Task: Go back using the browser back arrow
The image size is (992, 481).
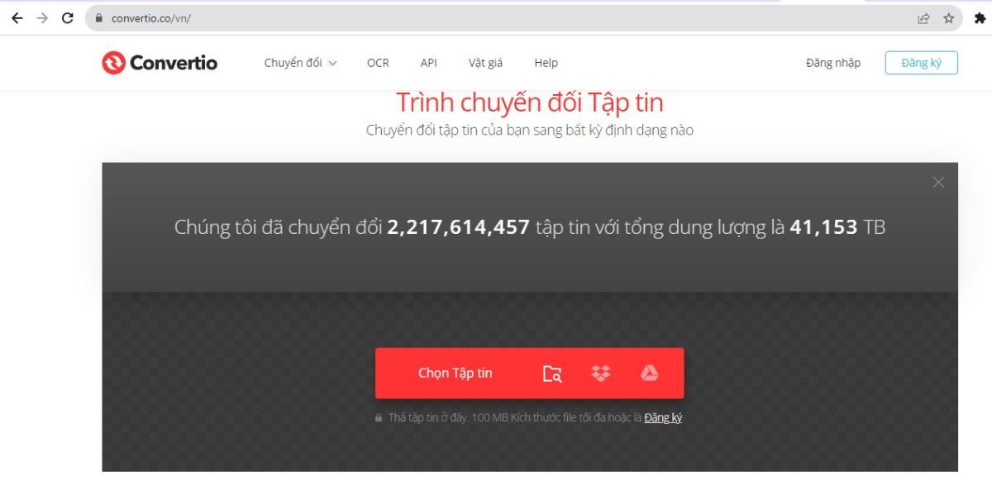Action: pyautogui.click(x=17, y=17)
